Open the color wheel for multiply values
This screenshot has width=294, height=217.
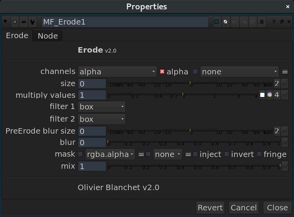270,95
